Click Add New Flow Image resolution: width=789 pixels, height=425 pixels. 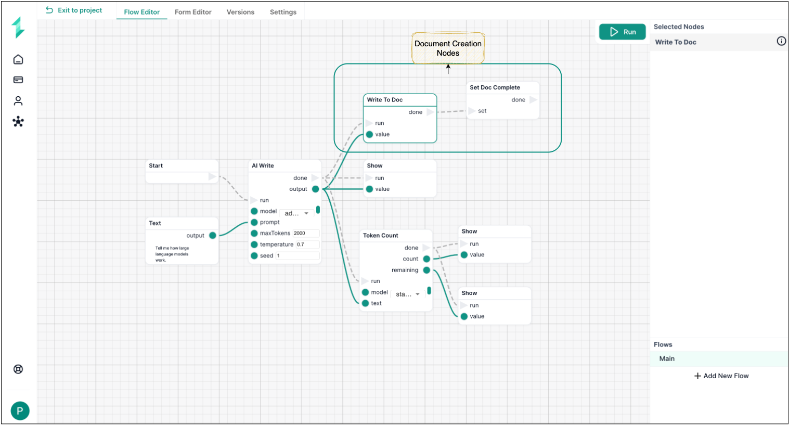721,376
